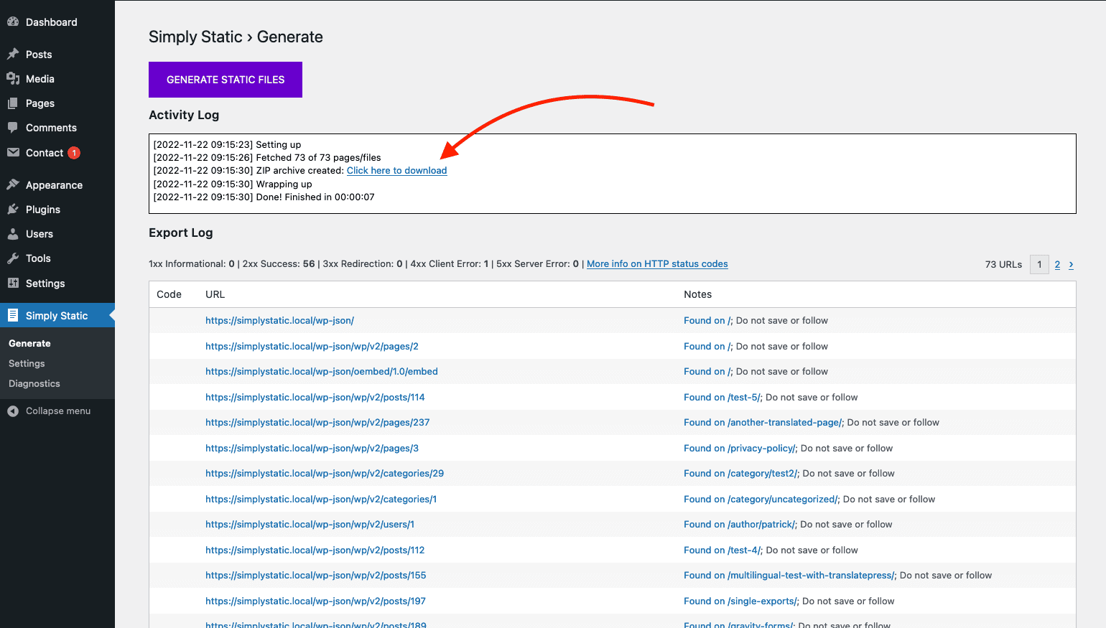Screen dimensions: 1106x628
Task: Open Found on /category/test2/ link
Action: (740, 474)
